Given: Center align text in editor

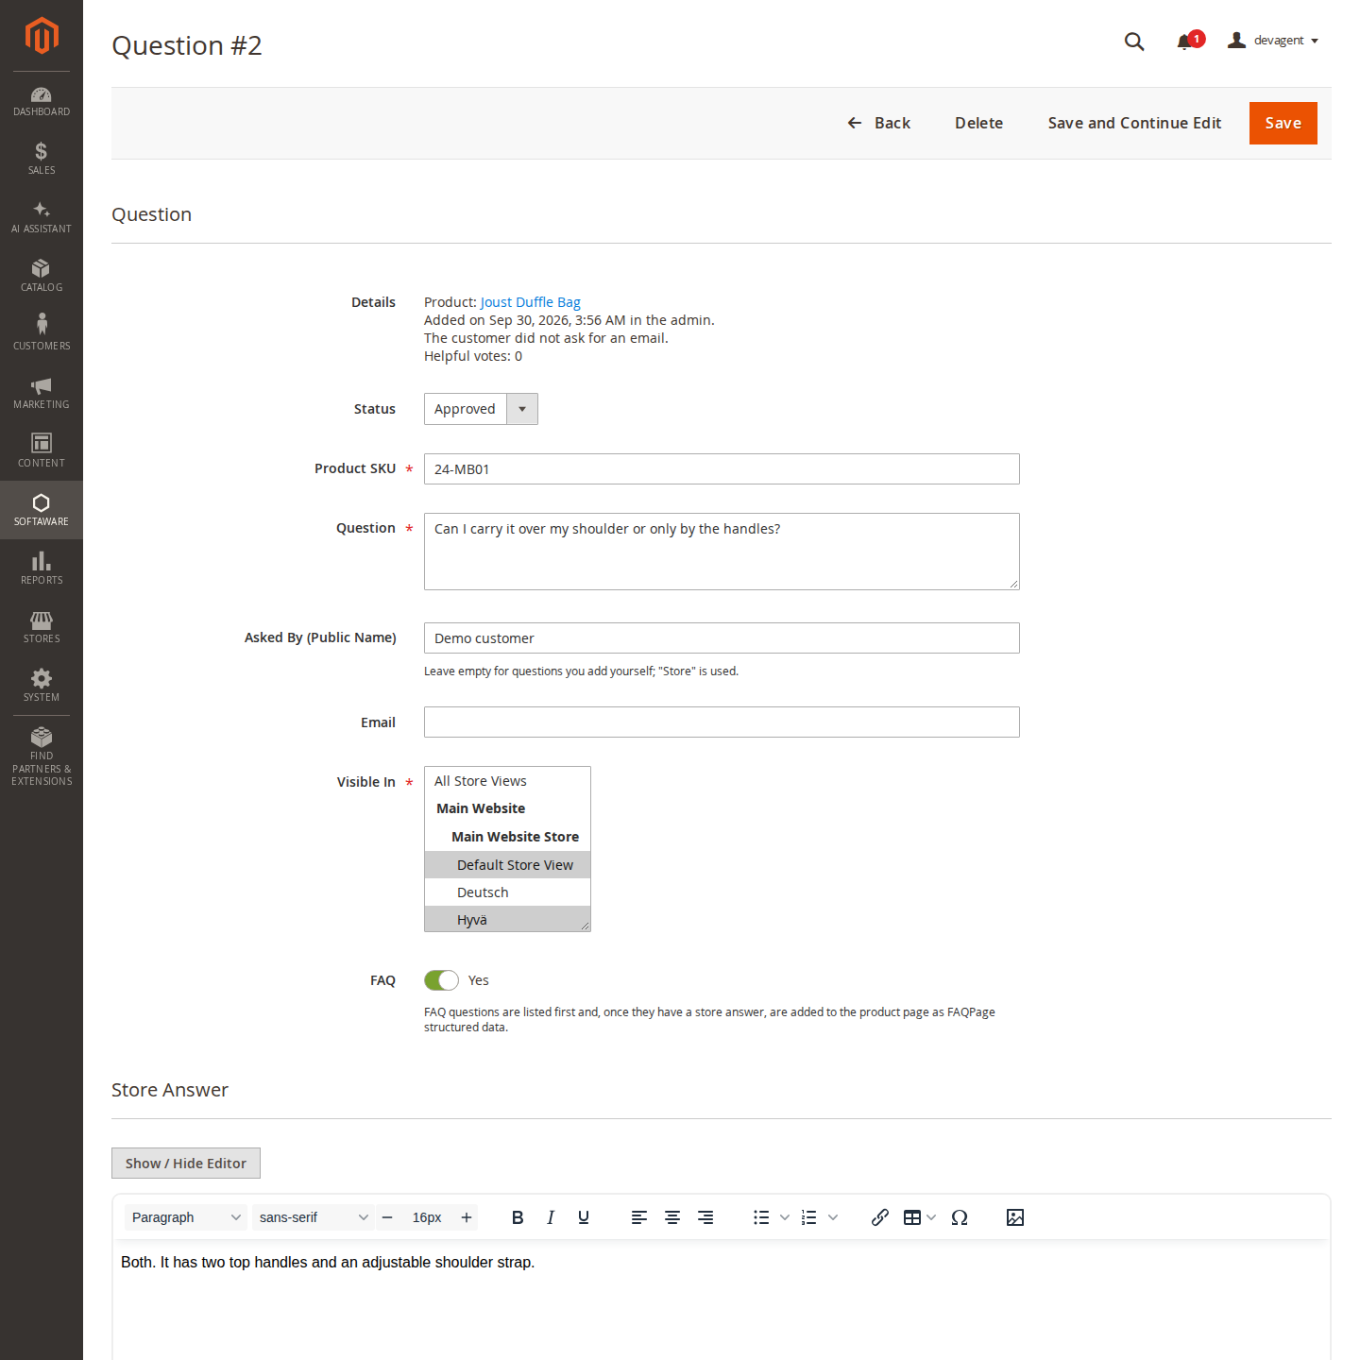Looking at the screenshot, I should tap(672, 1217).
